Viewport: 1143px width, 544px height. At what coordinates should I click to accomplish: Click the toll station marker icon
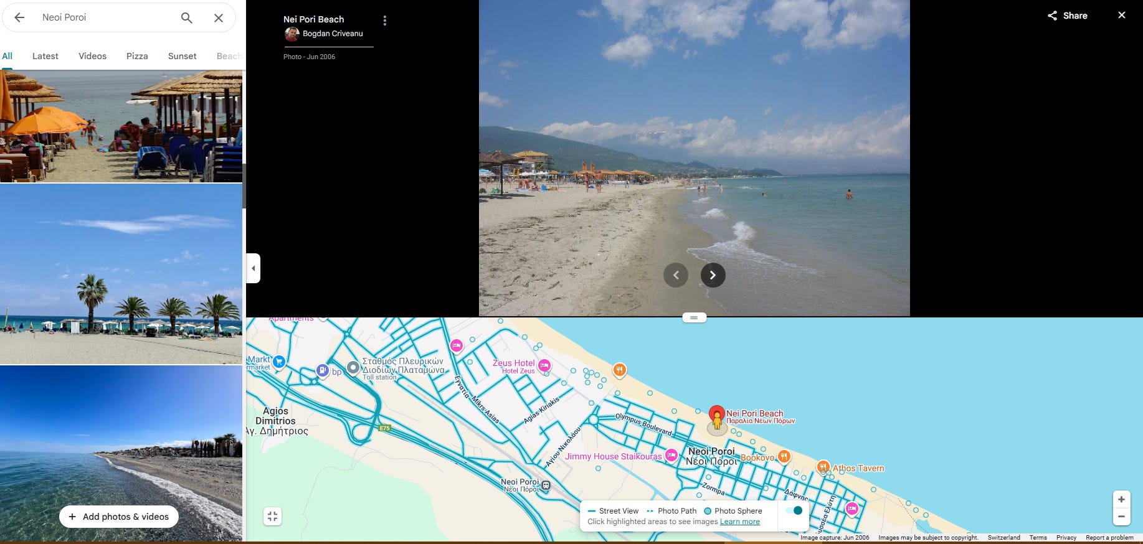[353, 367]
